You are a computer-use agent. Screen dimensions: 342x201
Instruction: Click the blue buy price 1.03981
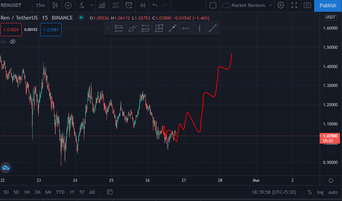pos(51,30)
